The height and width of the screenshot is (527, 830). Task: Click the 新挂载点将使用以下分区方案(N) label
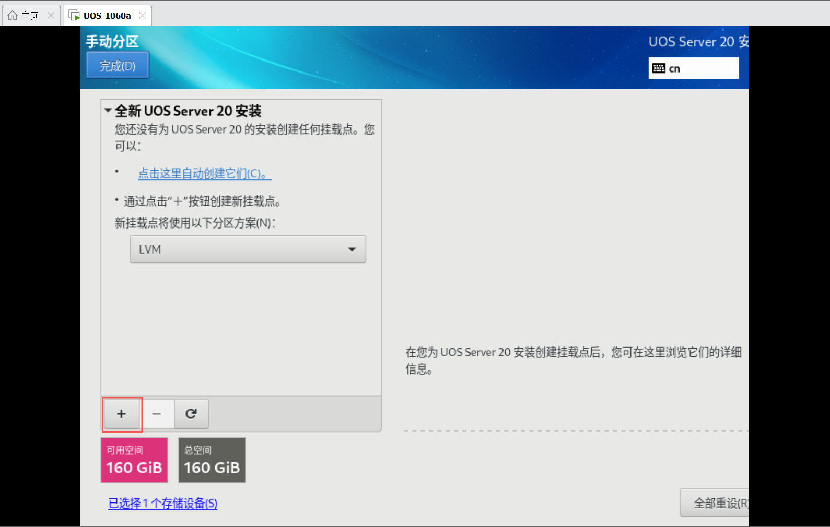195,223
